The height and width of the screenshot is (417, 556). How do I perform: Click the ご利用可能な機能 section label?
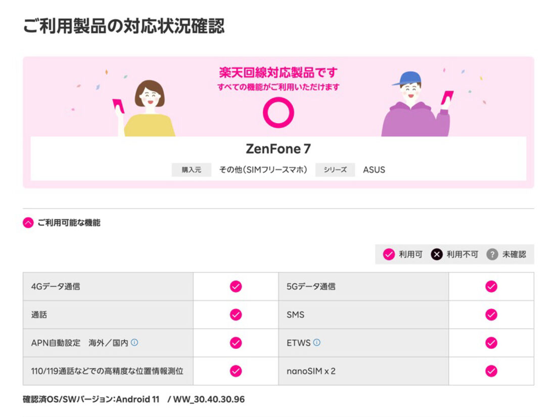69,223
